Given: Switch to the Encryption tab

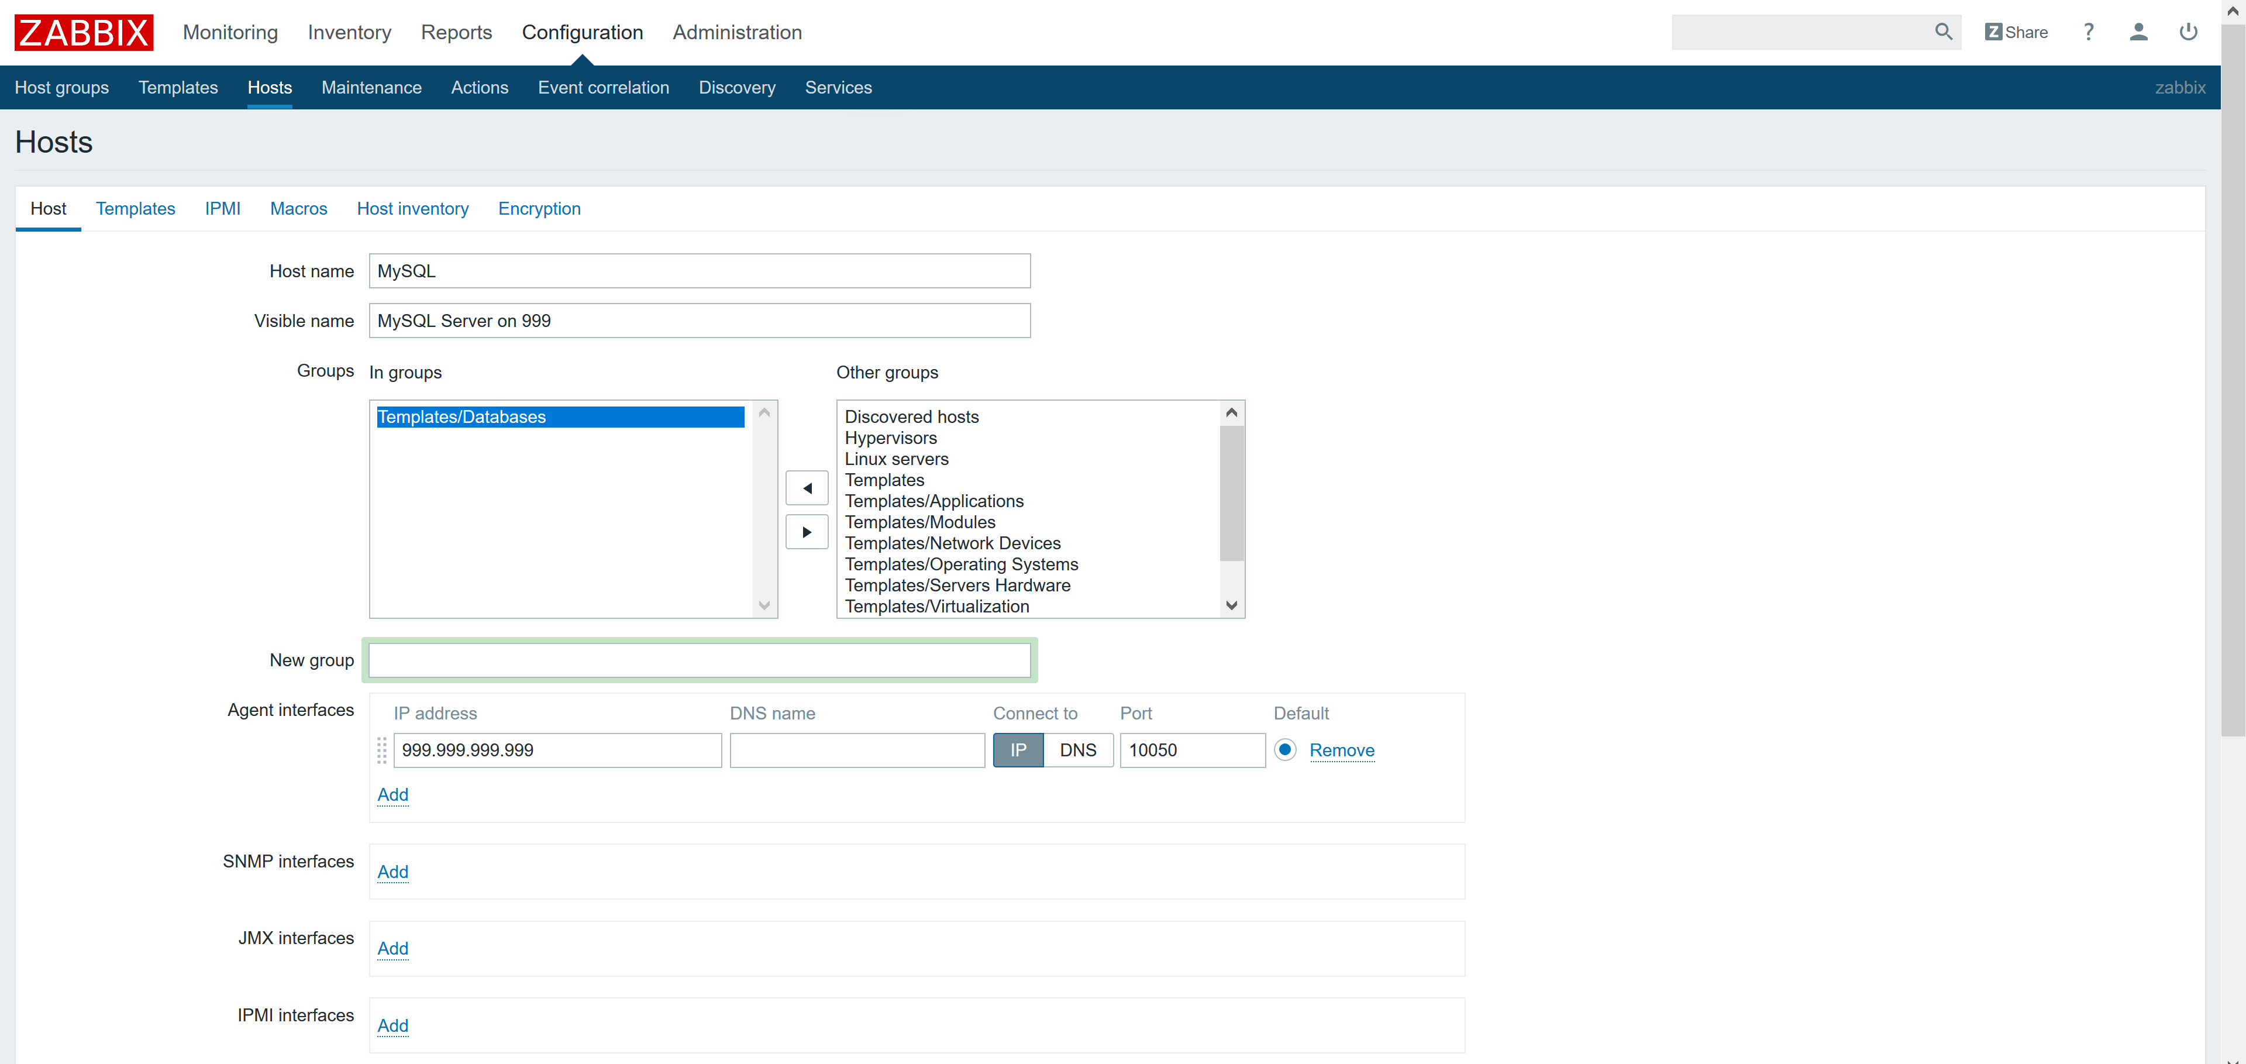Looking at the screenshot, I should [539, 208].
